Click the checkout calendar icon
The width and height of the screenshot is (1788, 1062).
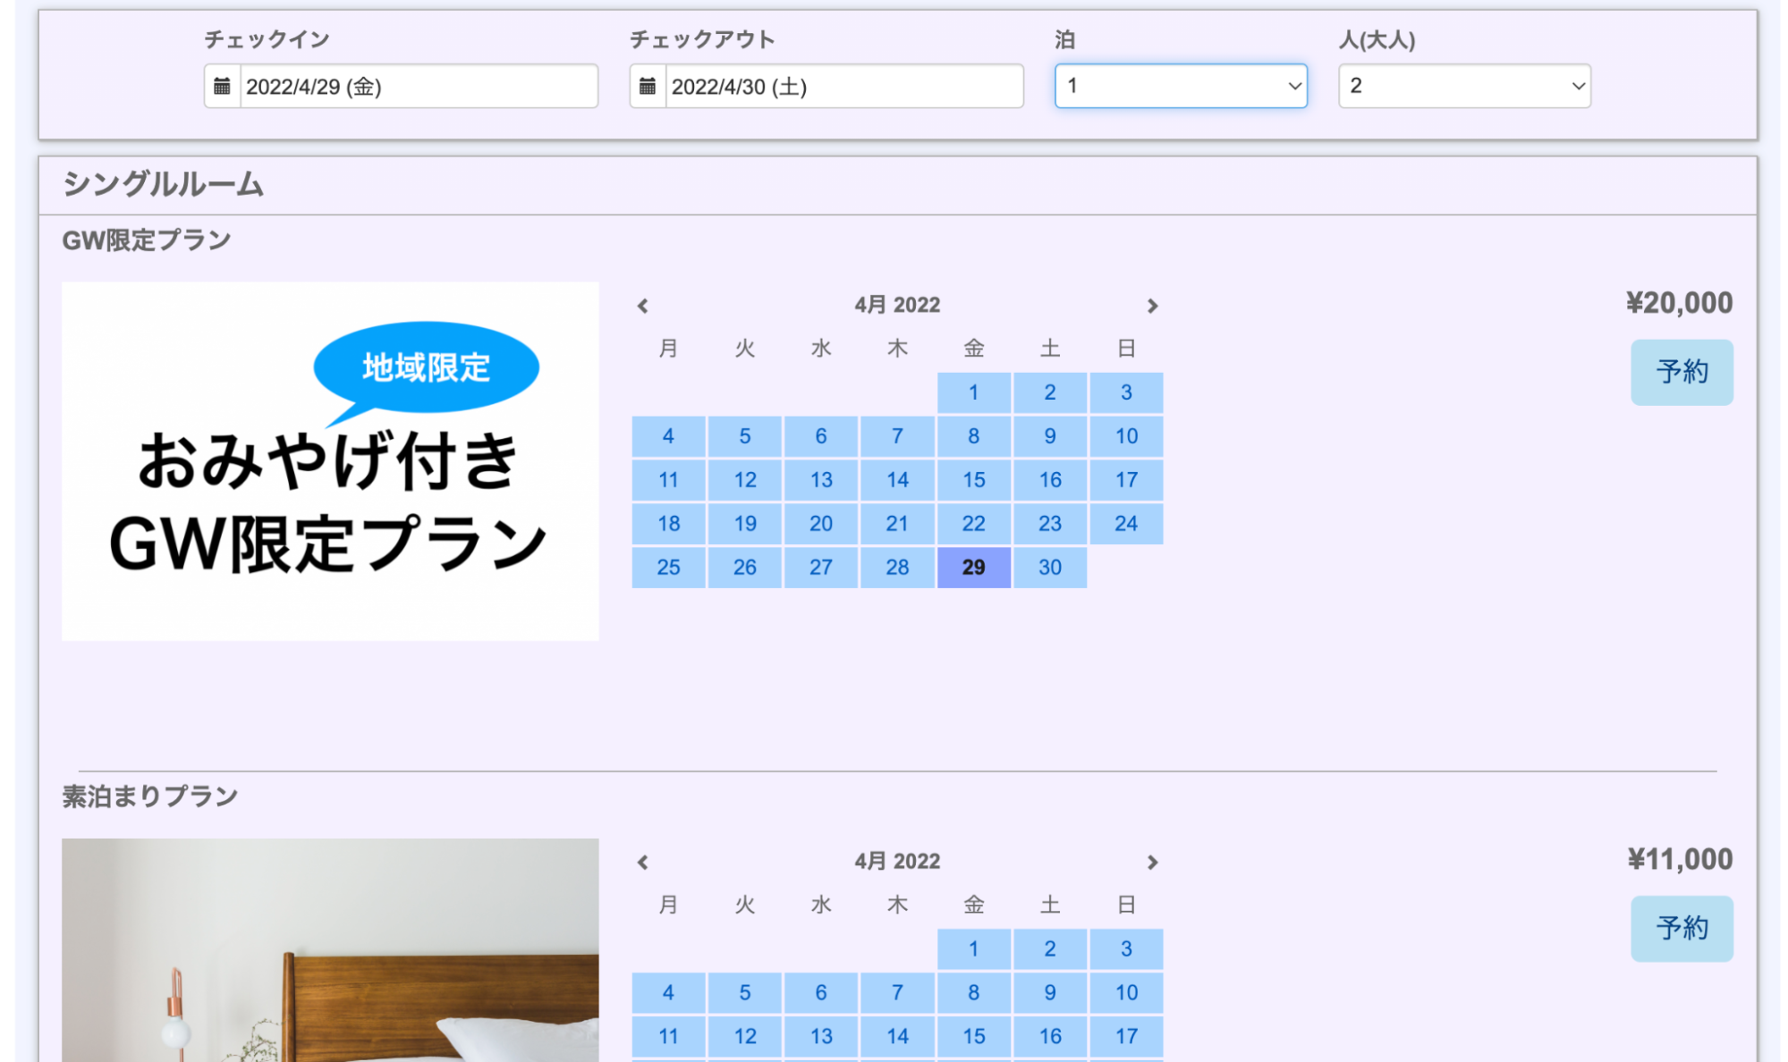[x=648, y=86]
